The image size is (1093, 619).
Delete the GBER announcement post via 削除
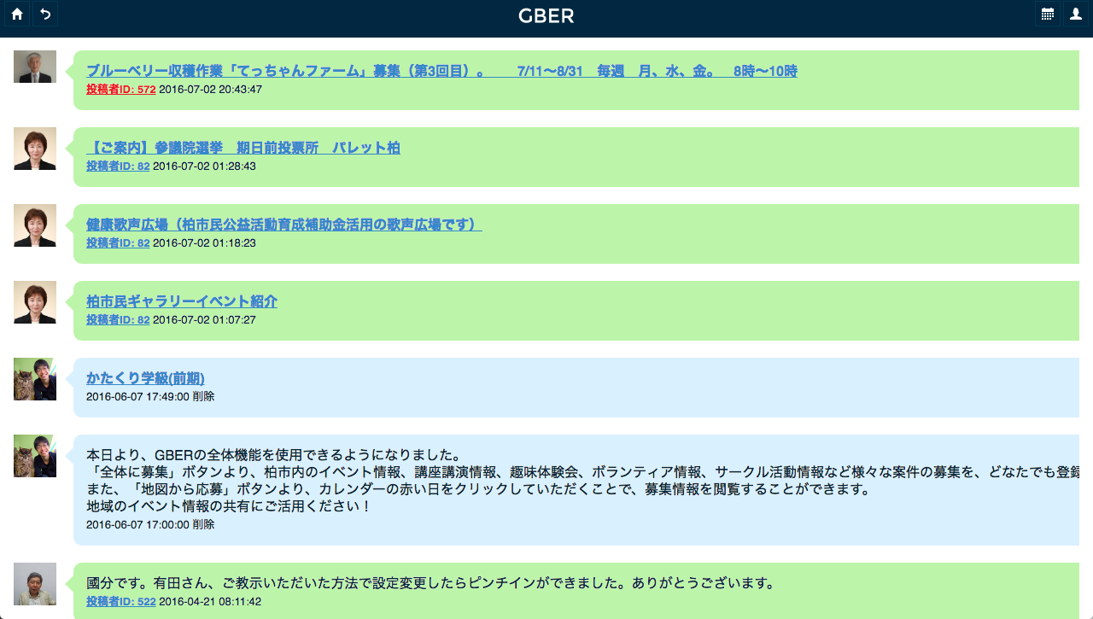[203, 524]
